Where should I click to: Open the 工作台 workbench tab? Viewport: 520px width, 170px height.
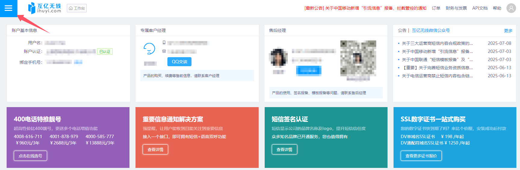(77, 8)
